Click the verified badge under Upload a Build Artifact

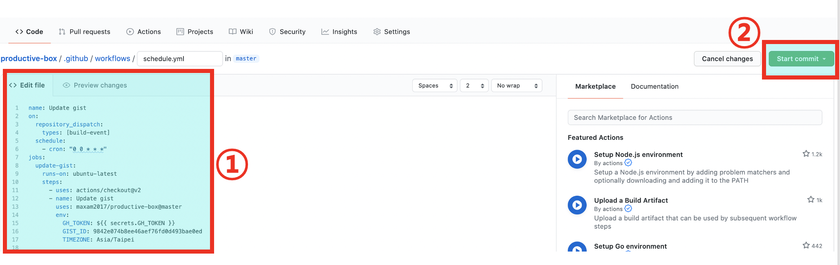[628, 208]
